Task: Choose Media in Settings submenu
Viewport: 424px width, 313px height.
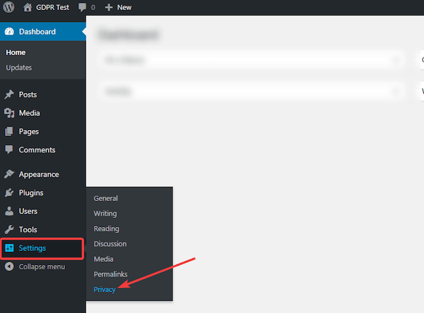Action: pyautogui.click(x=104, y=259)
